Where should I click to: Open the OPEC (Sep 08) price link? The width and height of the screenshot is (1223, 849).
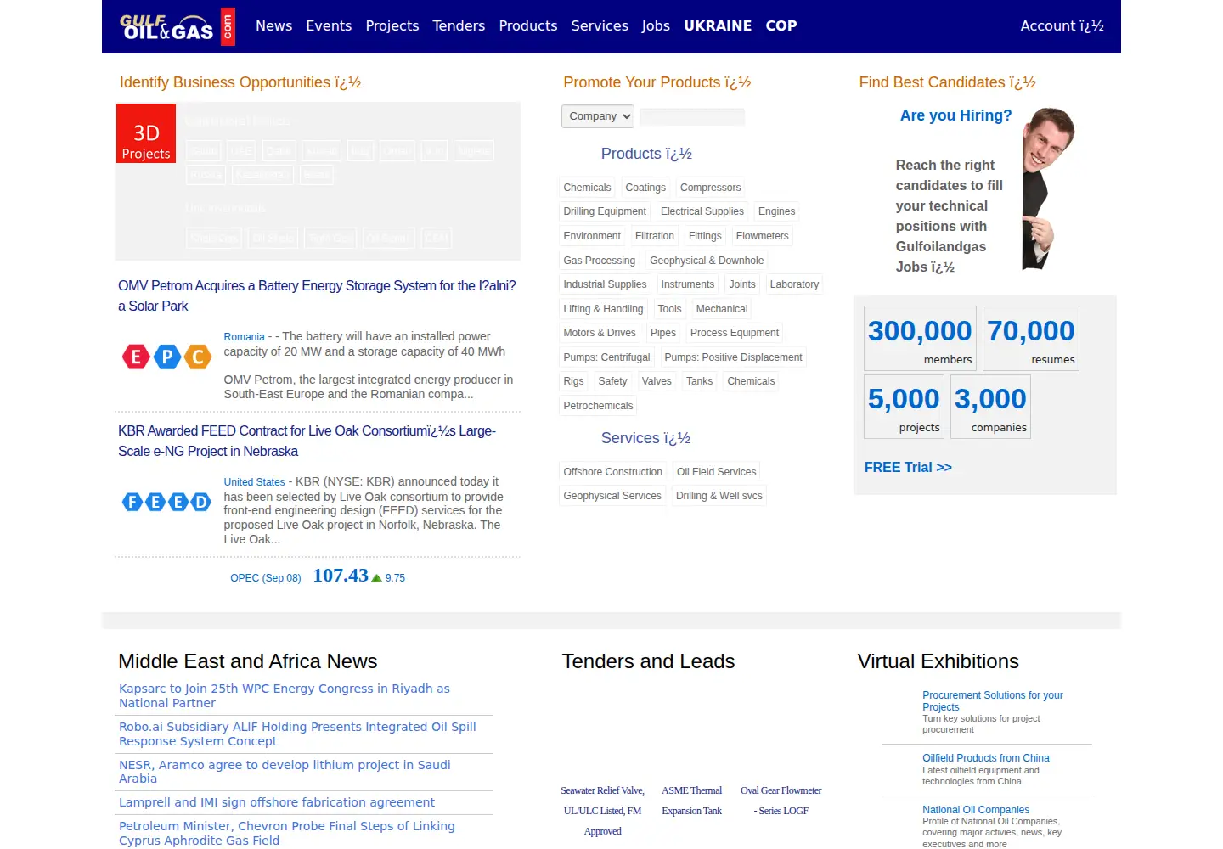[266, 578]
